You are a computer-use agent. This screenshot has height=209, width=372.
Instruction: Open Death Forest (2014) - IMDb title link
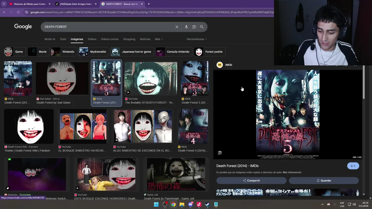click(x=237, y=166)
